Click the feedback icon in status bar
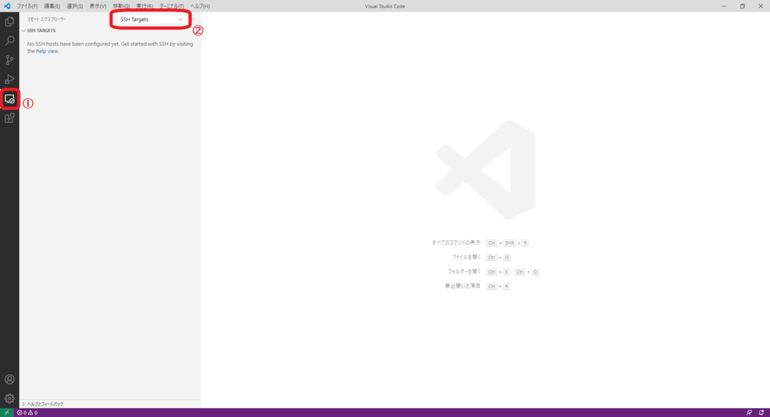This screenshot has height=417, width=770. [x=749, y=413]
